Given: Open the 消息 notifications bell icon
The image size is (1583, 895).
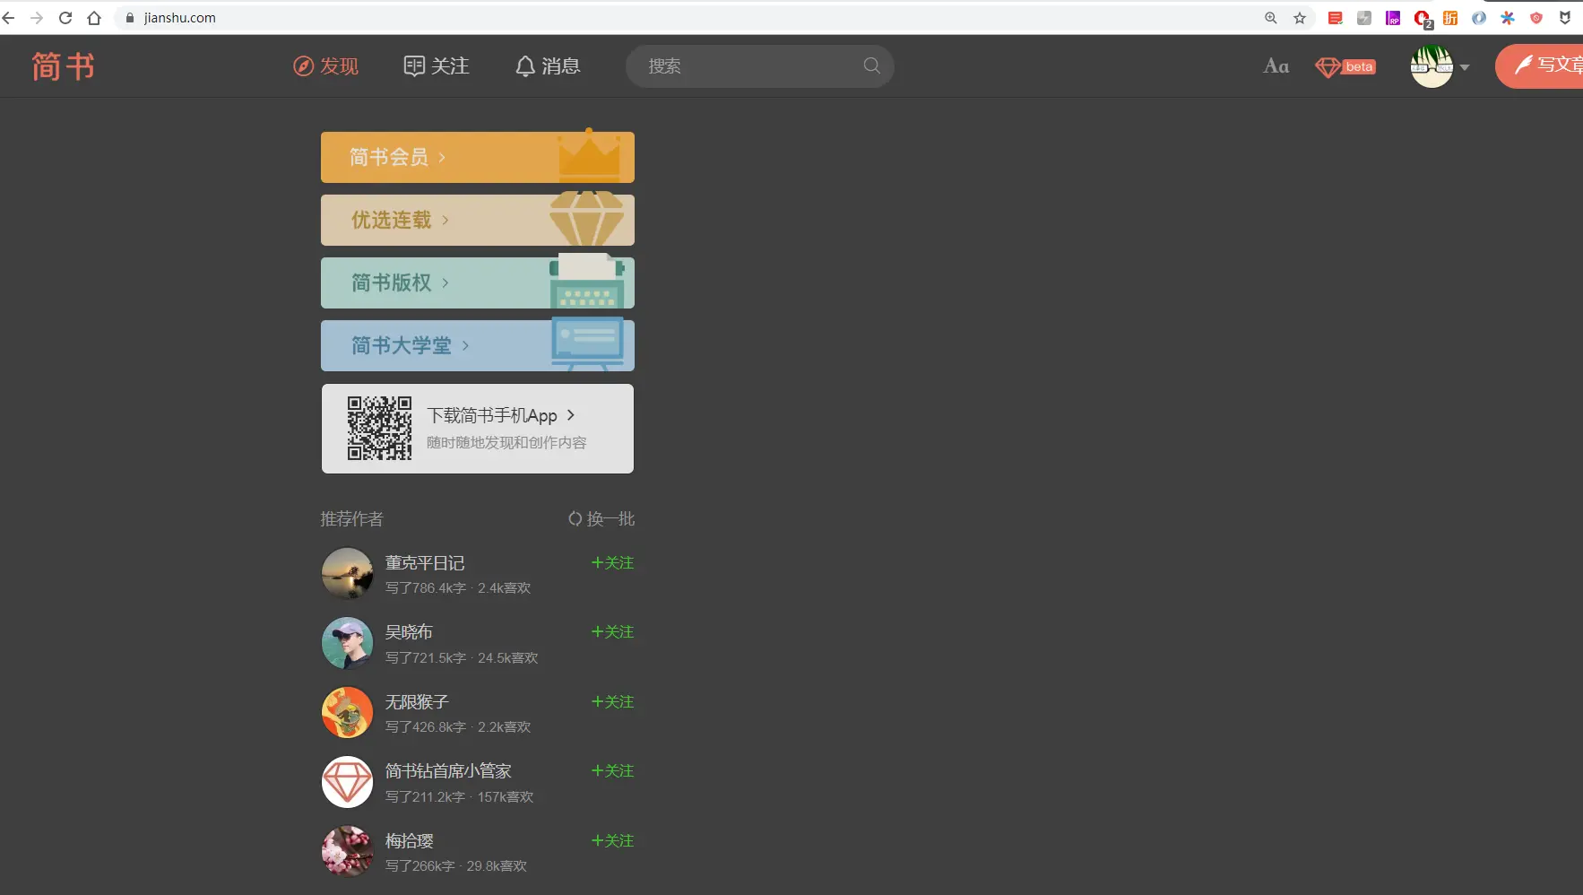Looking at the screenshot, I should click(525, 65).
